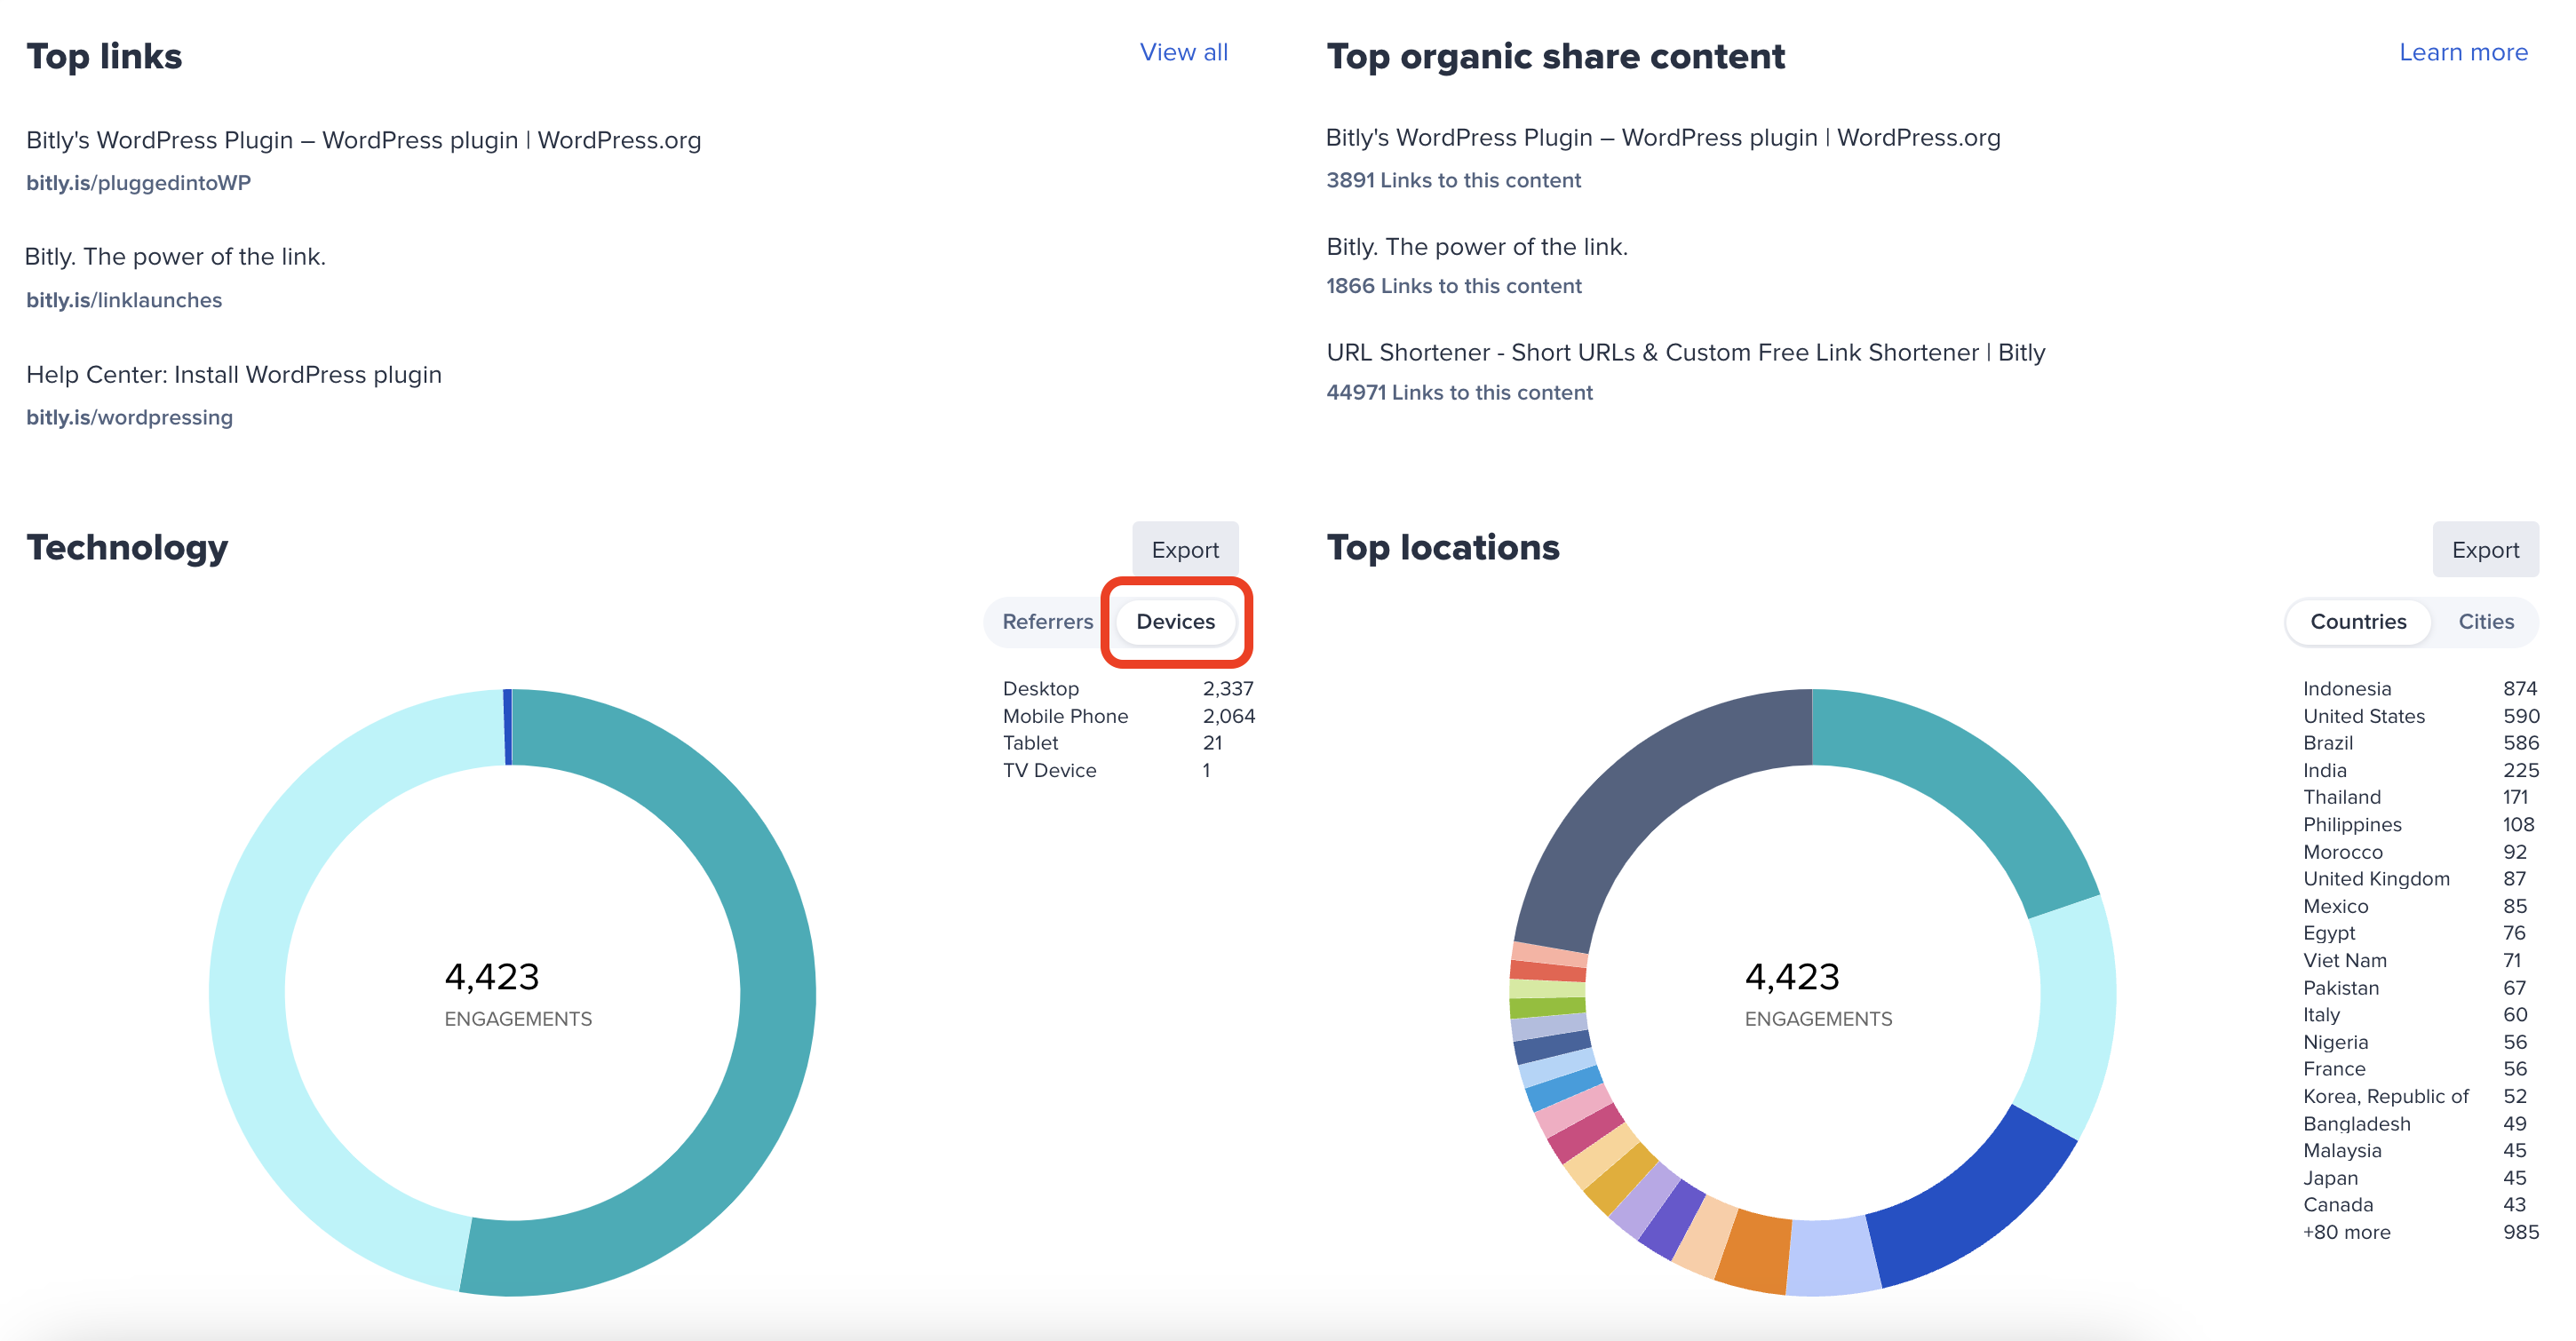Image resolution: width=2576 pixels, height=1341 pixels.
Task: Click the Korea, Republic of row
Action: 2415,1096
